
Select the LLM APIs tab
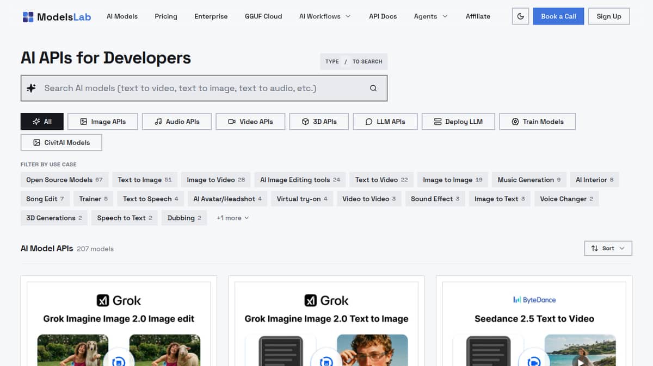click(385, 122)
